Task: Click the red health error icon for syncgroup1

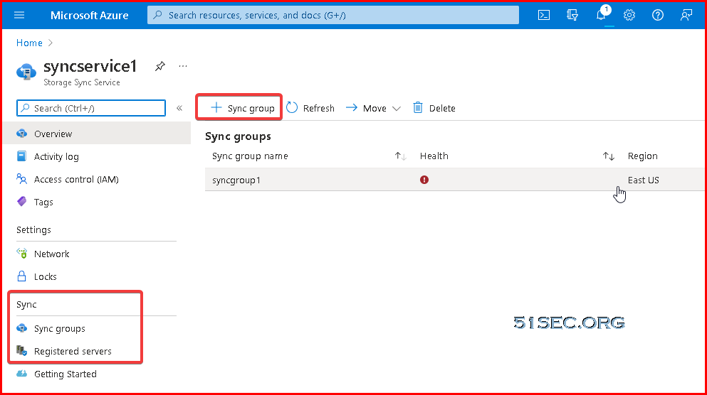Action: 424,180
